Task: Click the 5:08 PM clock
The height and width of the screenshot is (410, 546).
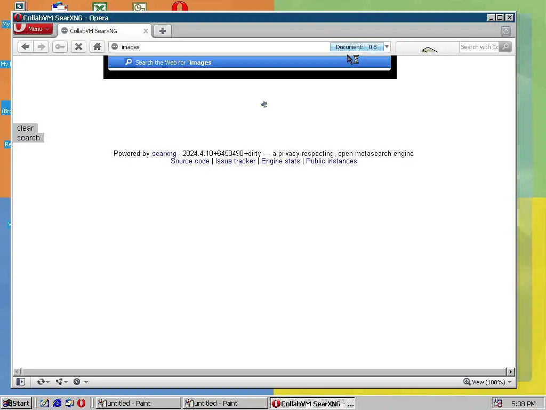Action: point(524,404)
